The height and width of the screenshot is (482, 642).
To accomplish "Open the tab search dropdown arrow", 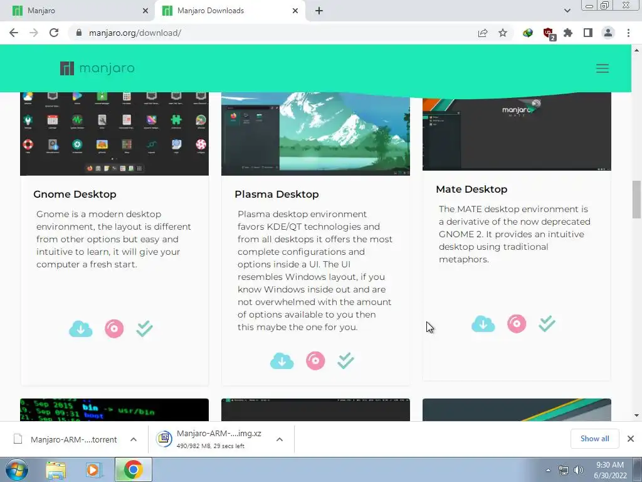I will pos(567,11).
